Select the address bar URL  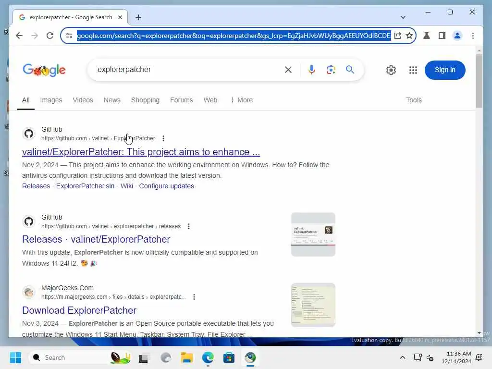pyautogui.click(x=234, y=36)
